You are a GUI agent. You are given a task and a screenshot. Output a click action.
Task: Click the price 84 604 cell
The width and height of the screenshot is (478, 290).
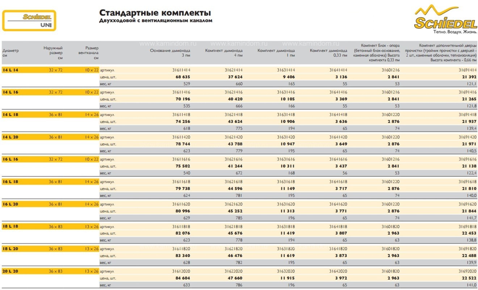(183, 278)
